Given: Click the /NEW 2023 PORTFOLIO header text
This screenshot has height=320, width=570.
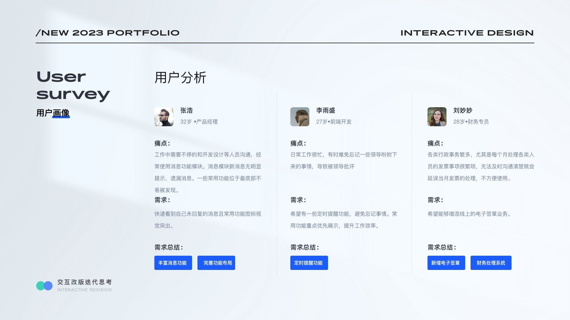Looking at the screenshot, I should tap(107, 33).
